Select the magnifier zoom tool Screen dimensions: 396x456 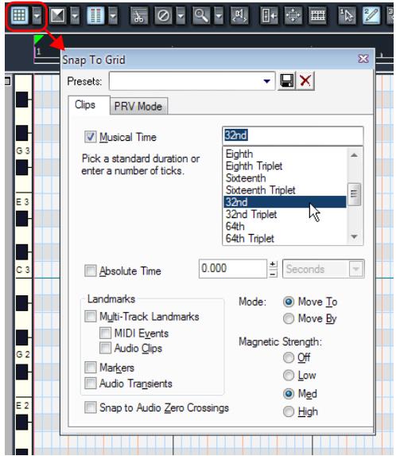(201, 15)
